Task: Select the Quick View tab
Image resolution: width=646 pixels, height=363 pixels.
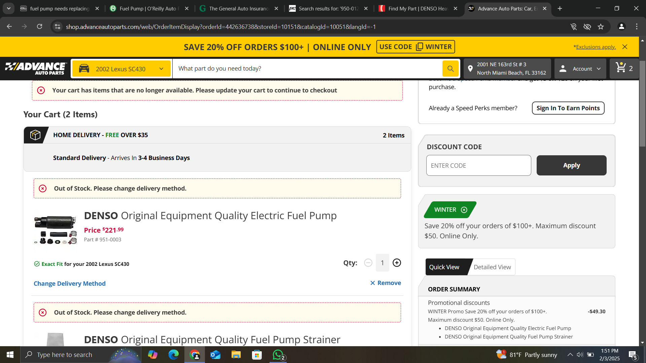Action: pyautogui.click(x=444, y=267)
